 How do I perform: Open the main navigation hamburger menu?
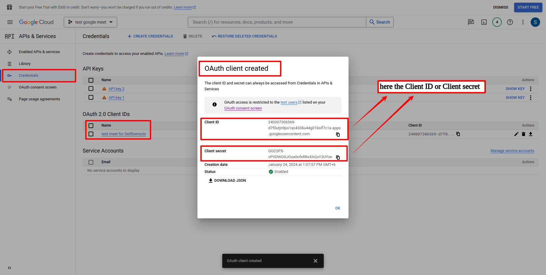point(10,22)
